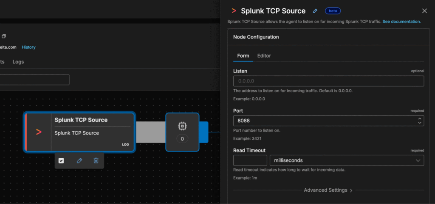Delete the node with the trash icon
This screenshot has height=204, width=435.
(96, 160)
